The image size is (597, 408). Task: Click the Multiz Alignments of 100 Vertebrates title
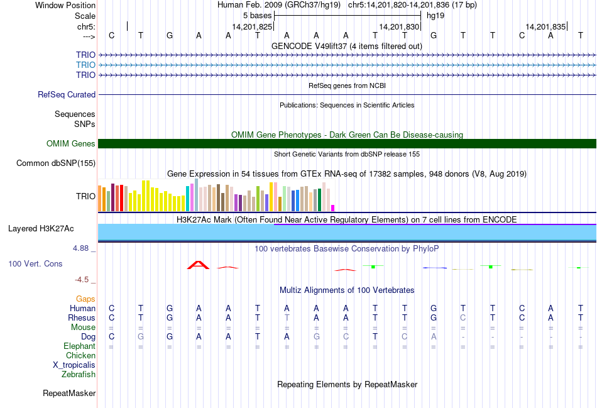pyautogui.click(x=347, y=290)
